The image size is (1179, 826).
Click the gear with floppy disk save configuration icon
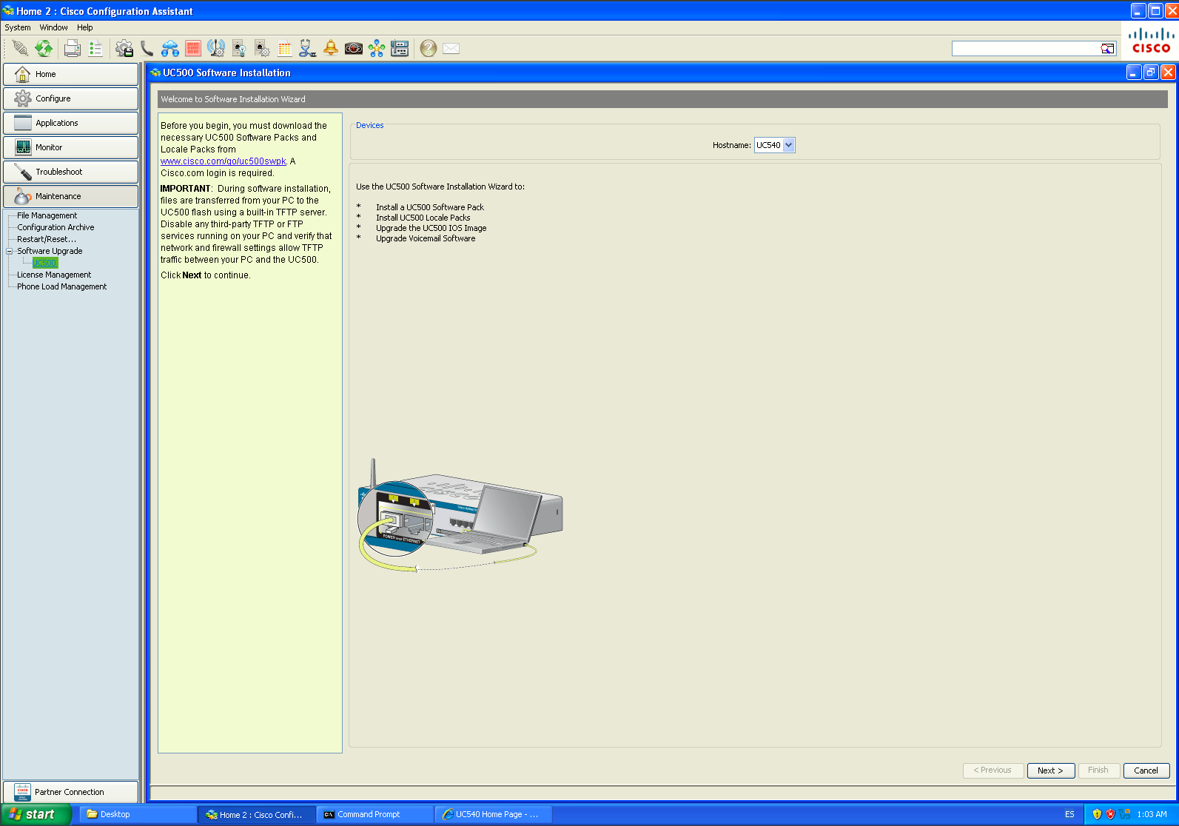pyautogui.click(x=124, y=49)
